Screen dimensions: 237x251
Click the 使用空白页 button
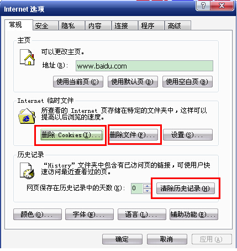click(x=187, y=81)
